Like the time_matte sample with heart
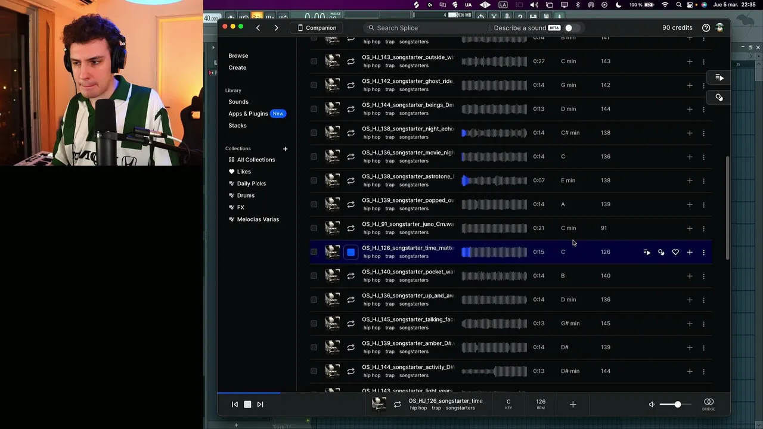Image resolution: width=763 pixels, height=429 pixels. click(675, 252)
